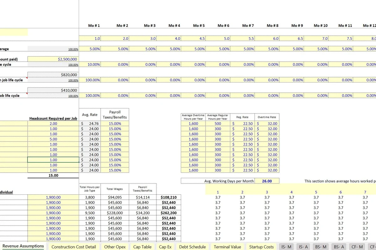Open the Other Opex sheet tab

coord(115,247)
